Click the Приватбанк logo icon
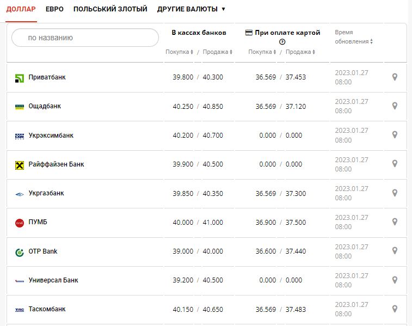412x326 pixels. [20, 78]
